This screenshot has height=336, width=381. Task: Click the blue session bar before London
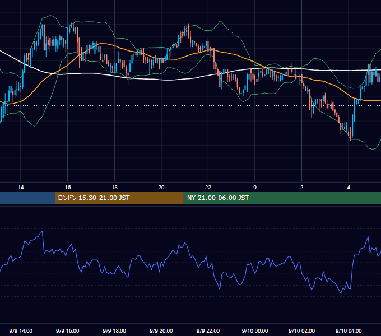pyautogui.click(x=27, y=198)
